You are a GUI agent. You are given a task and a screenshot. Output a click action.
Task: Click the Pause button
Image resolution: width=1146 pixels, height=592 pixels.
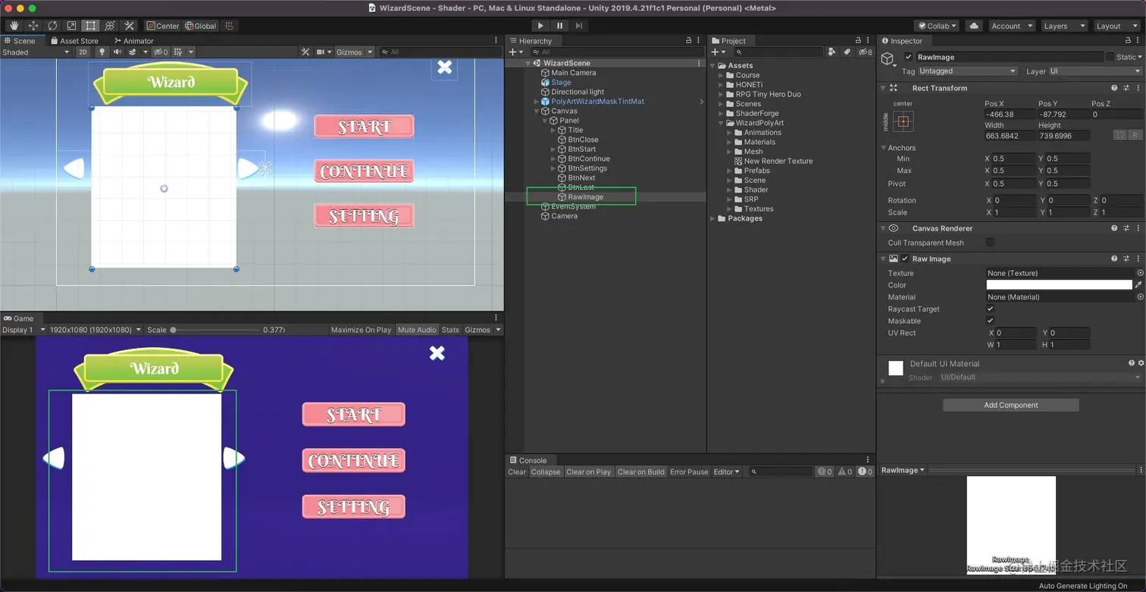pyautogui.click(x=560, y=26)
